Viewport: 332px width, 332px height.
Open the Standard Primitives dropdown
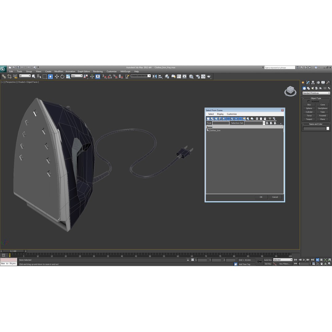click(316, 93)
